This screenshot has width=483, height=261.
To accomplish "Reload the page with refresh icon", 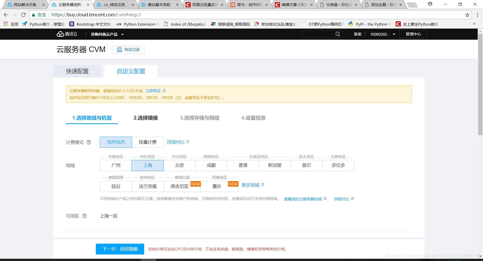I will pyautogui.click(x=23, y=15).
